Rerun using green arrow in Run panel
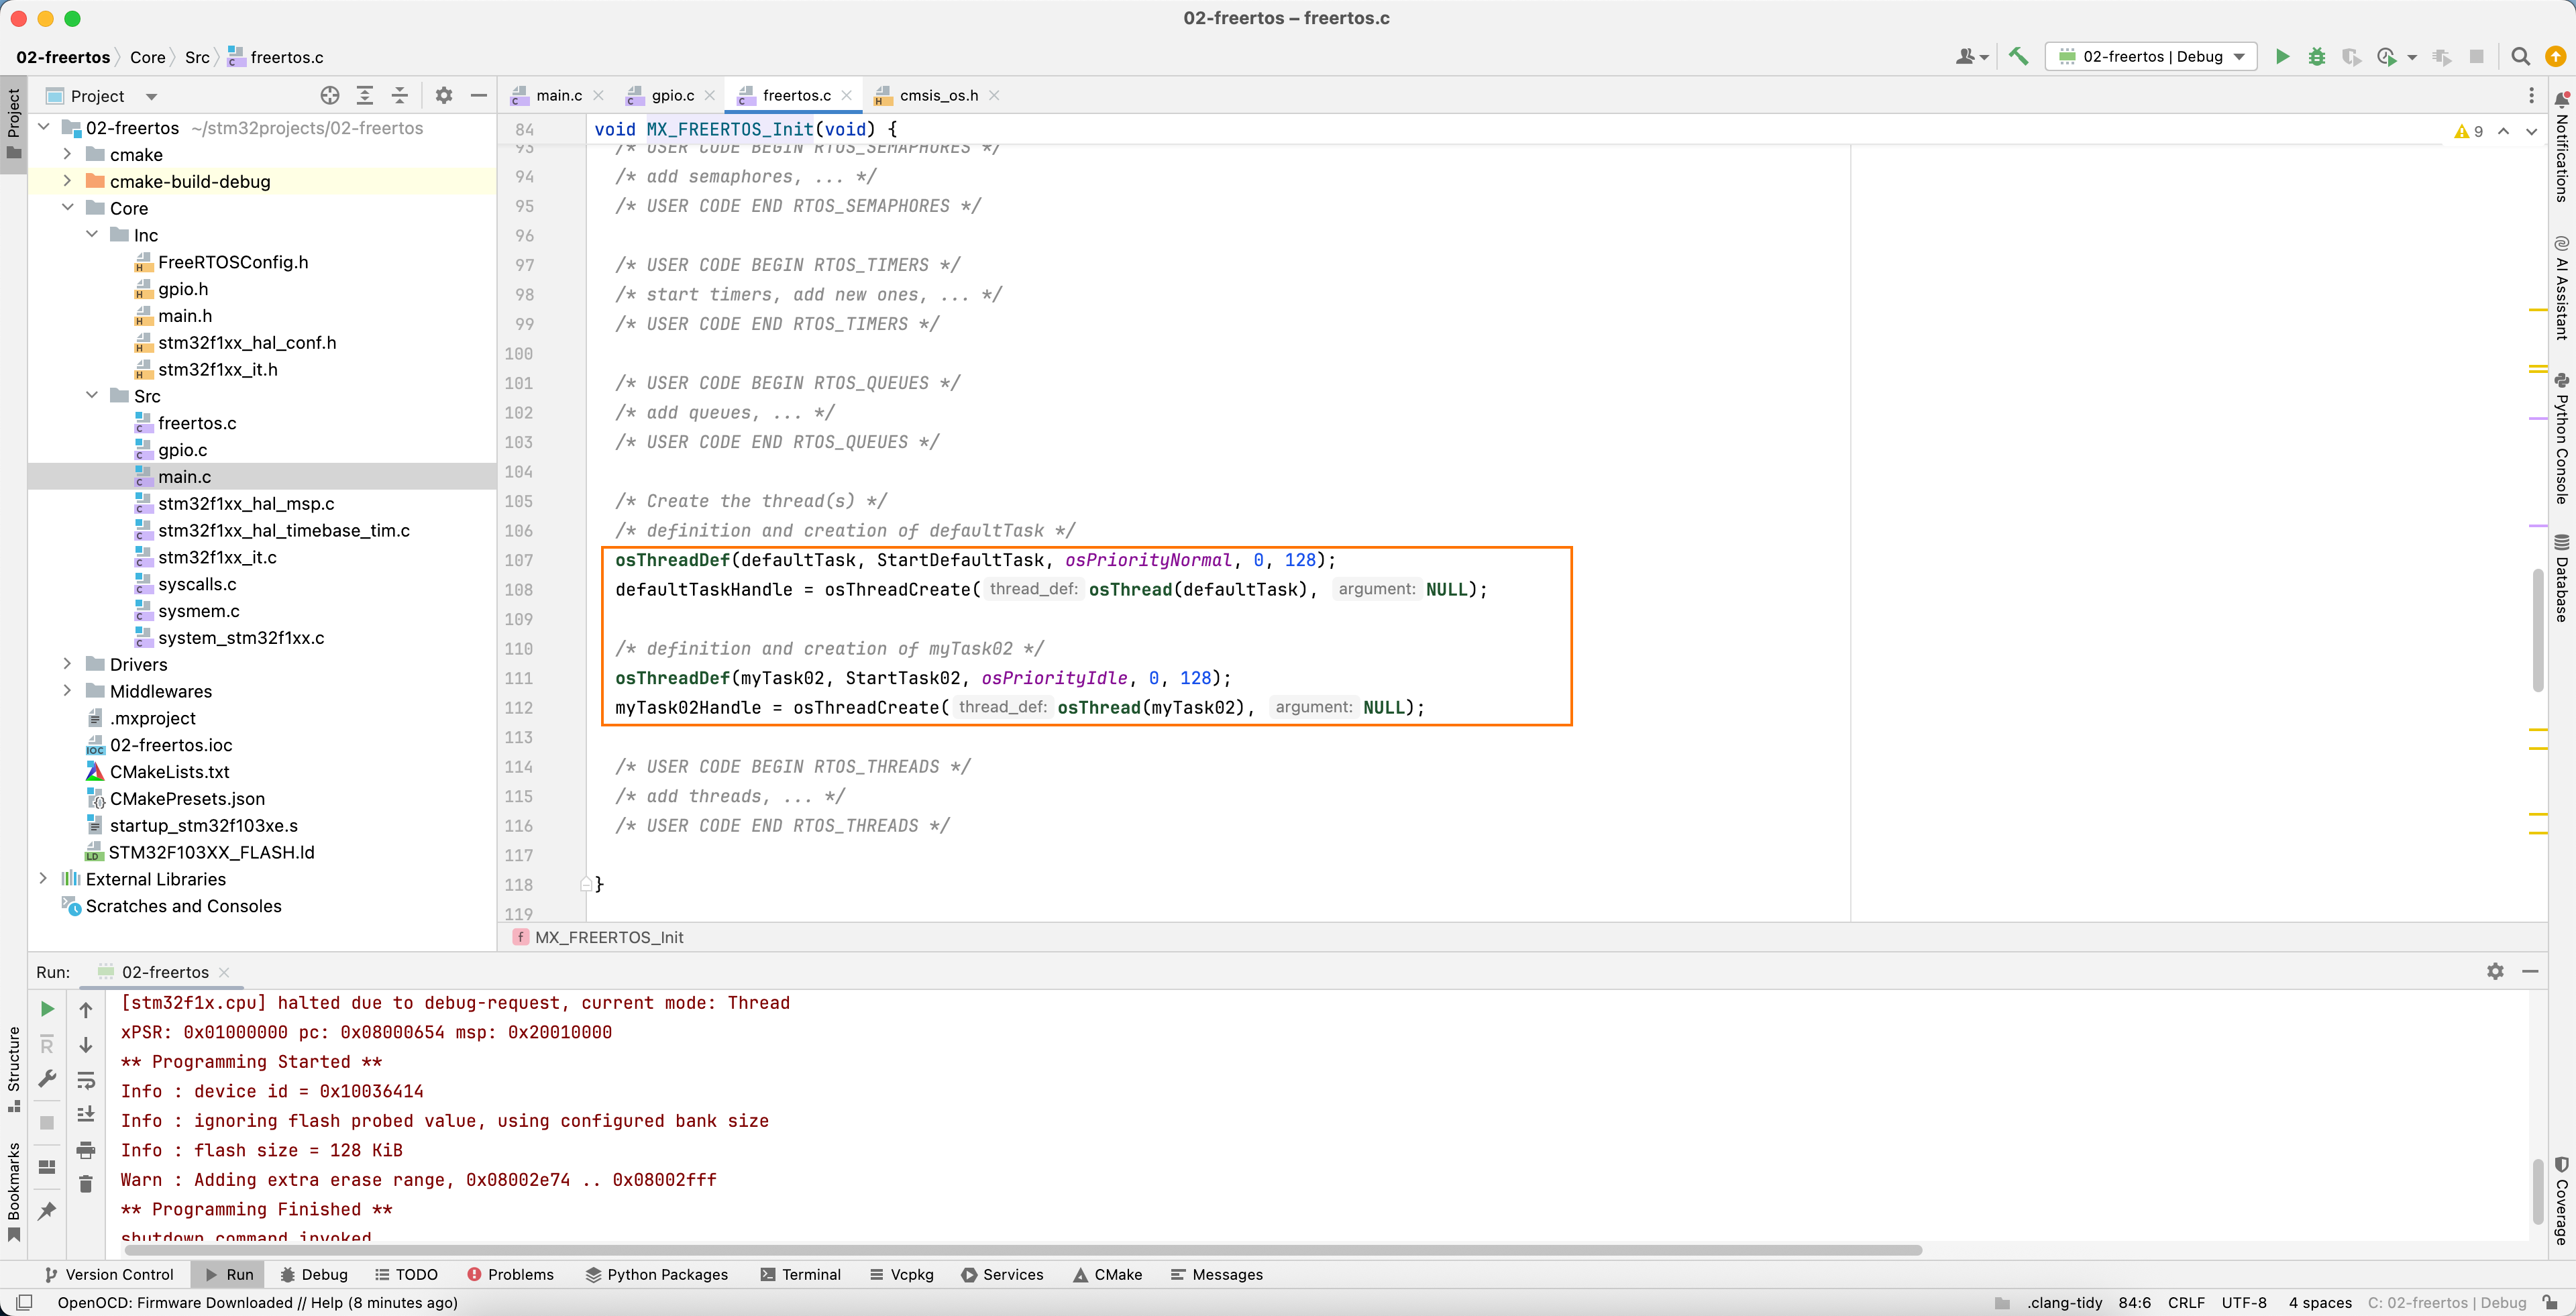Image resolution: width=2576 pixels, height=1316 pixels. click(x=47, y=1008)
